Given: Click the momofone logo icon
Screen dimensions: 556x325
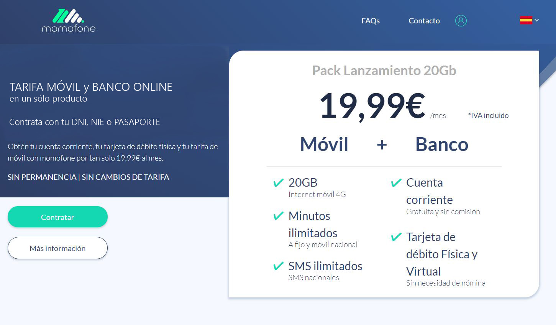Looking at the screenshot, I should pos(68,16).
